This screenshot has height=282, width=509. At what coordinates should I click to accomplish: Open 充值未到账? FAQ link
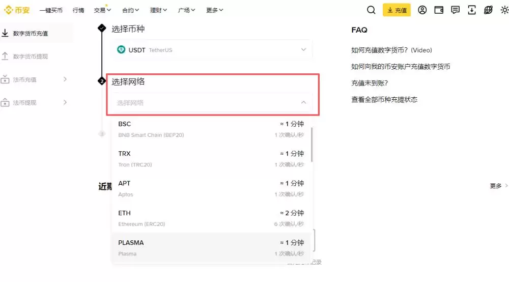(370, 83)
